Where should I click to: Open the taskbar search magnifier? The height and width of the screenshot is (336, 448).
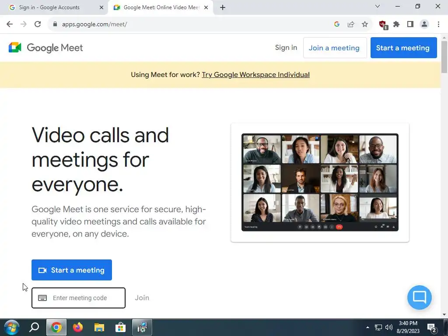click(34, 327)
